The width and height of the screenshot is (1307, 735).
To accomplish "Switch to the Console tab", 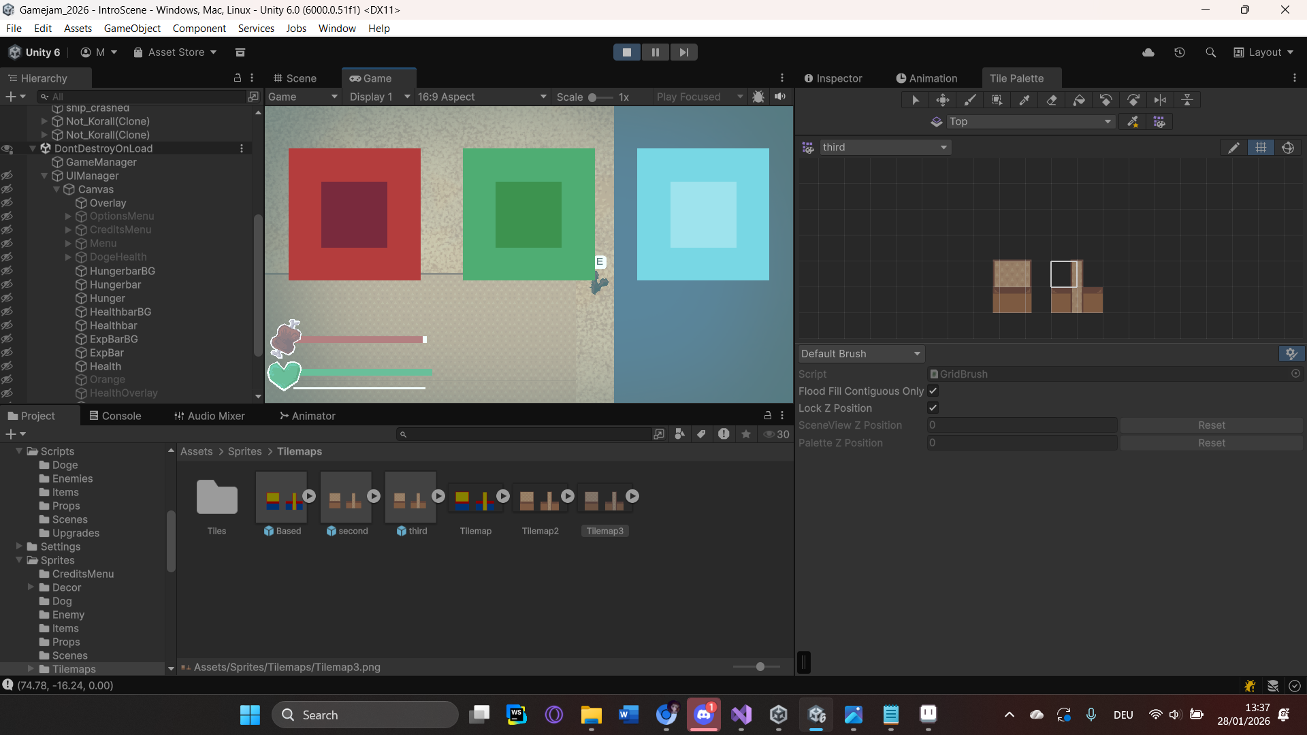I will coord(115,416).
